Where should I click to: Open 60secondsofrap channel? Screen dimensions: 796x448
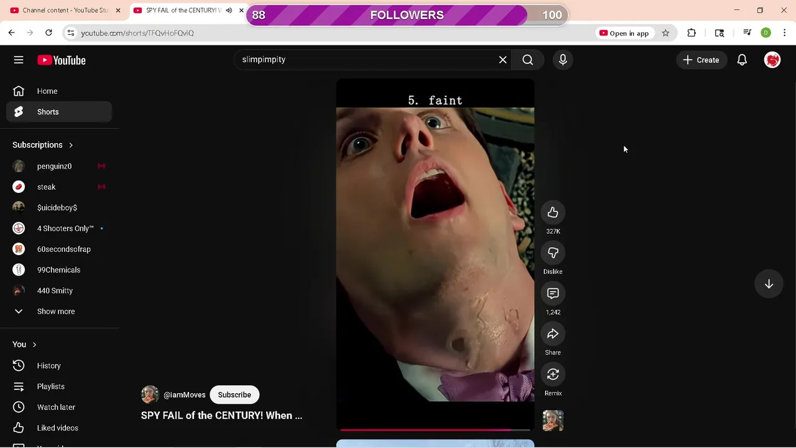tap(59, 249)
